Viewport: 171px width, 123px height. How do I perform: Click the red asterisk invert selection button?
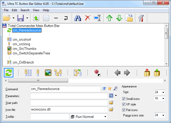(x=97, y=73)
